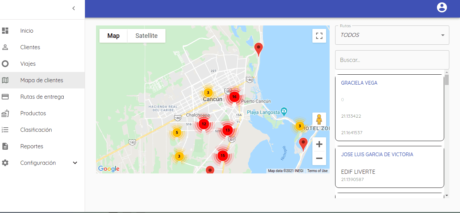The height and width of the screenshot is (213, 460).
Task: Click the red cluster marker showing 12
Action: 204,124
